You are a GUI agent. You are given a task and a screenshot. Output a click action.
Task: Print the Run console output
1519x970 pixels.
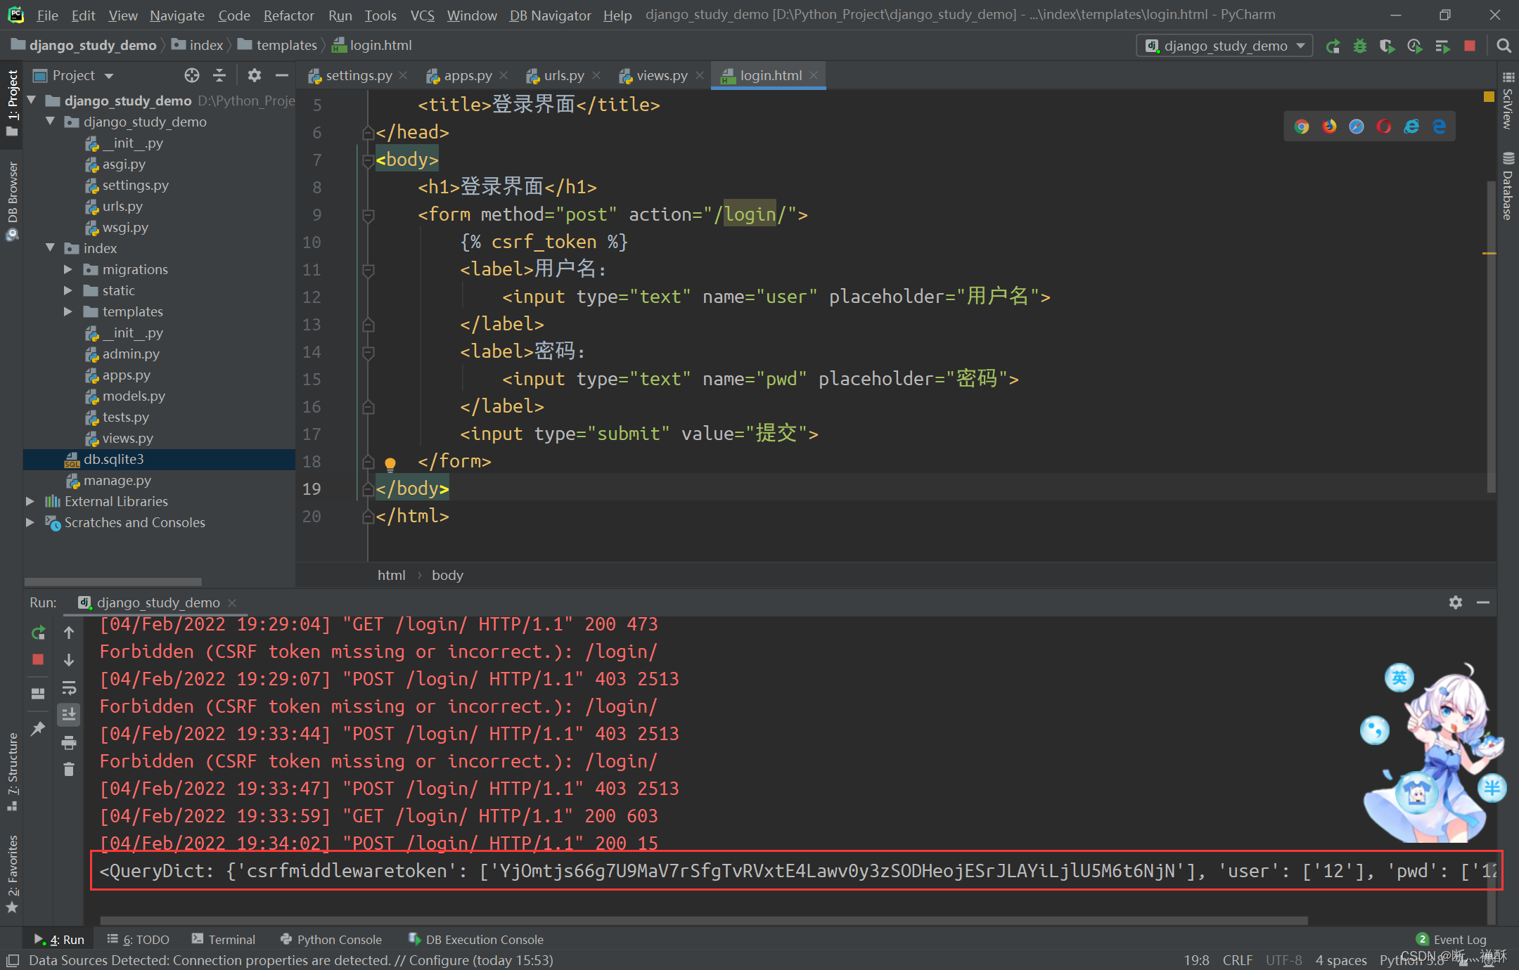coord(69,742)
